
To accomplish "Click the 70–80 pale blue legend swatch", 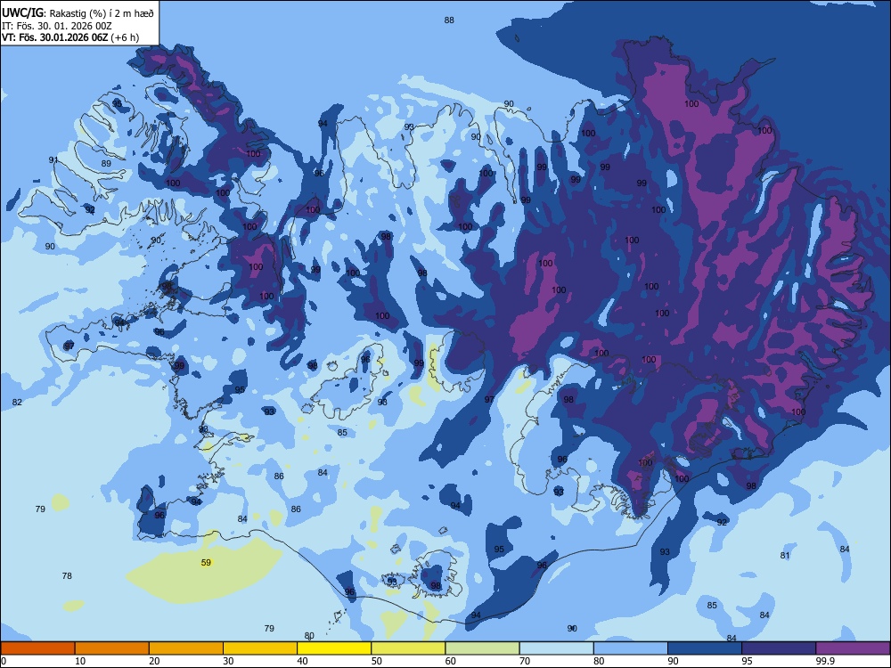I will point(557,648).
